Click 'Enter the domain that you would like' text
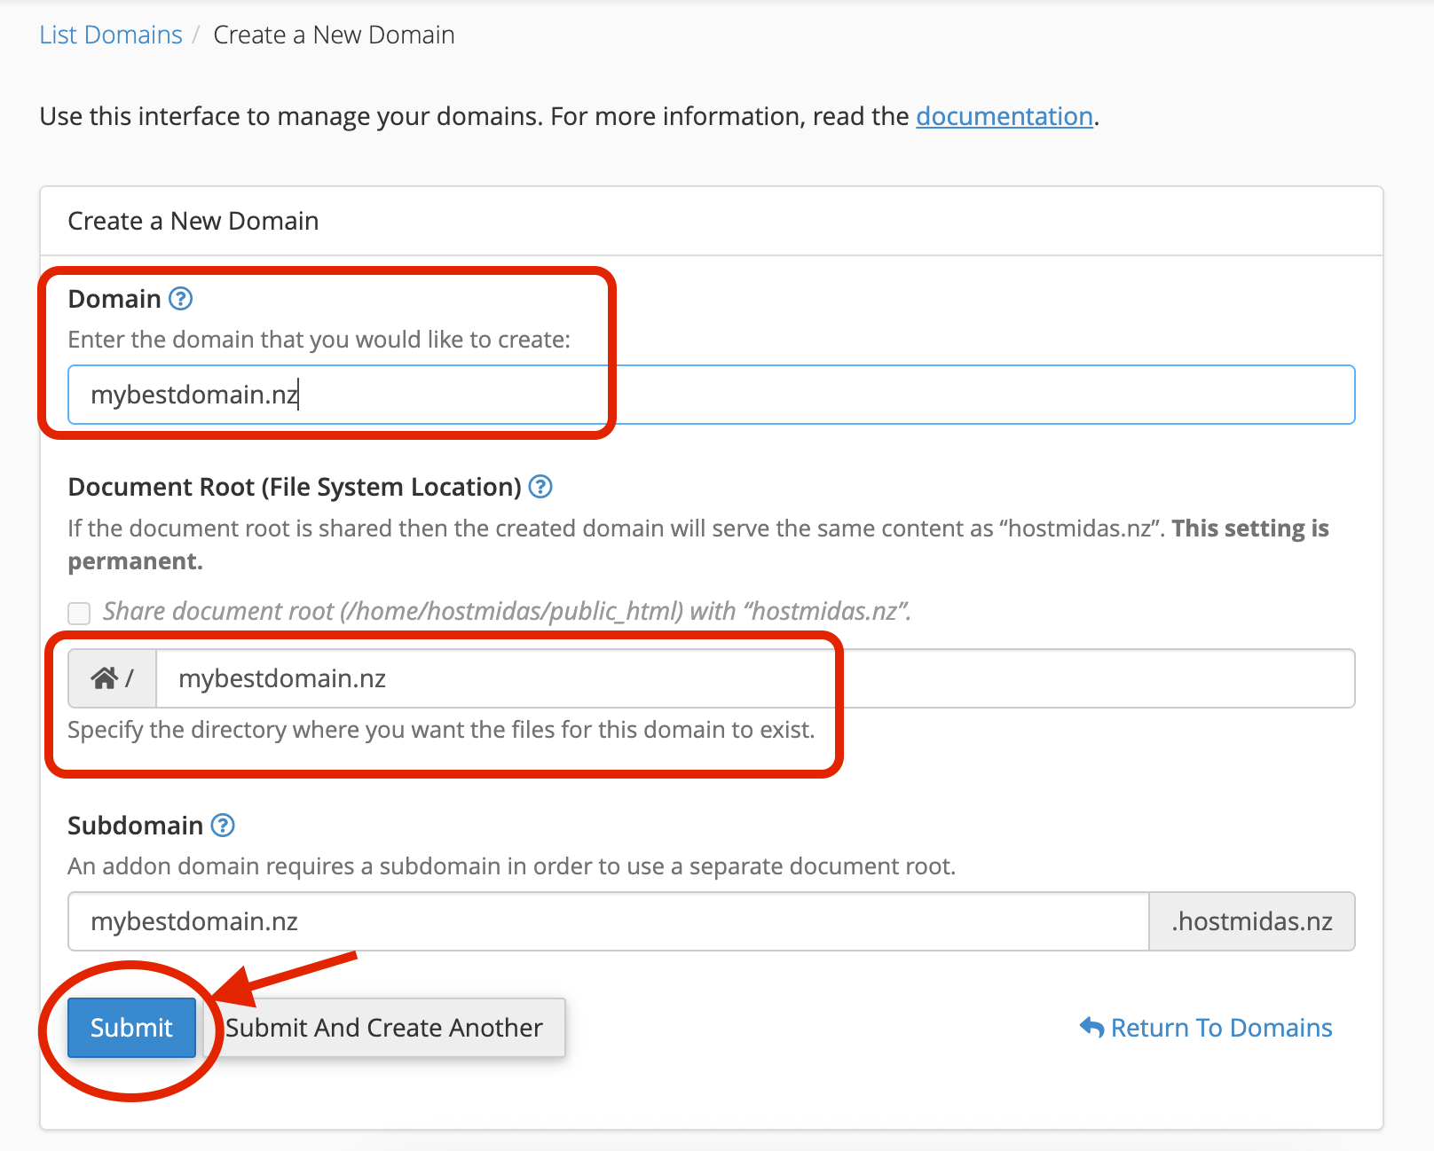The image size is (1434, 1151). coord(319,340)
